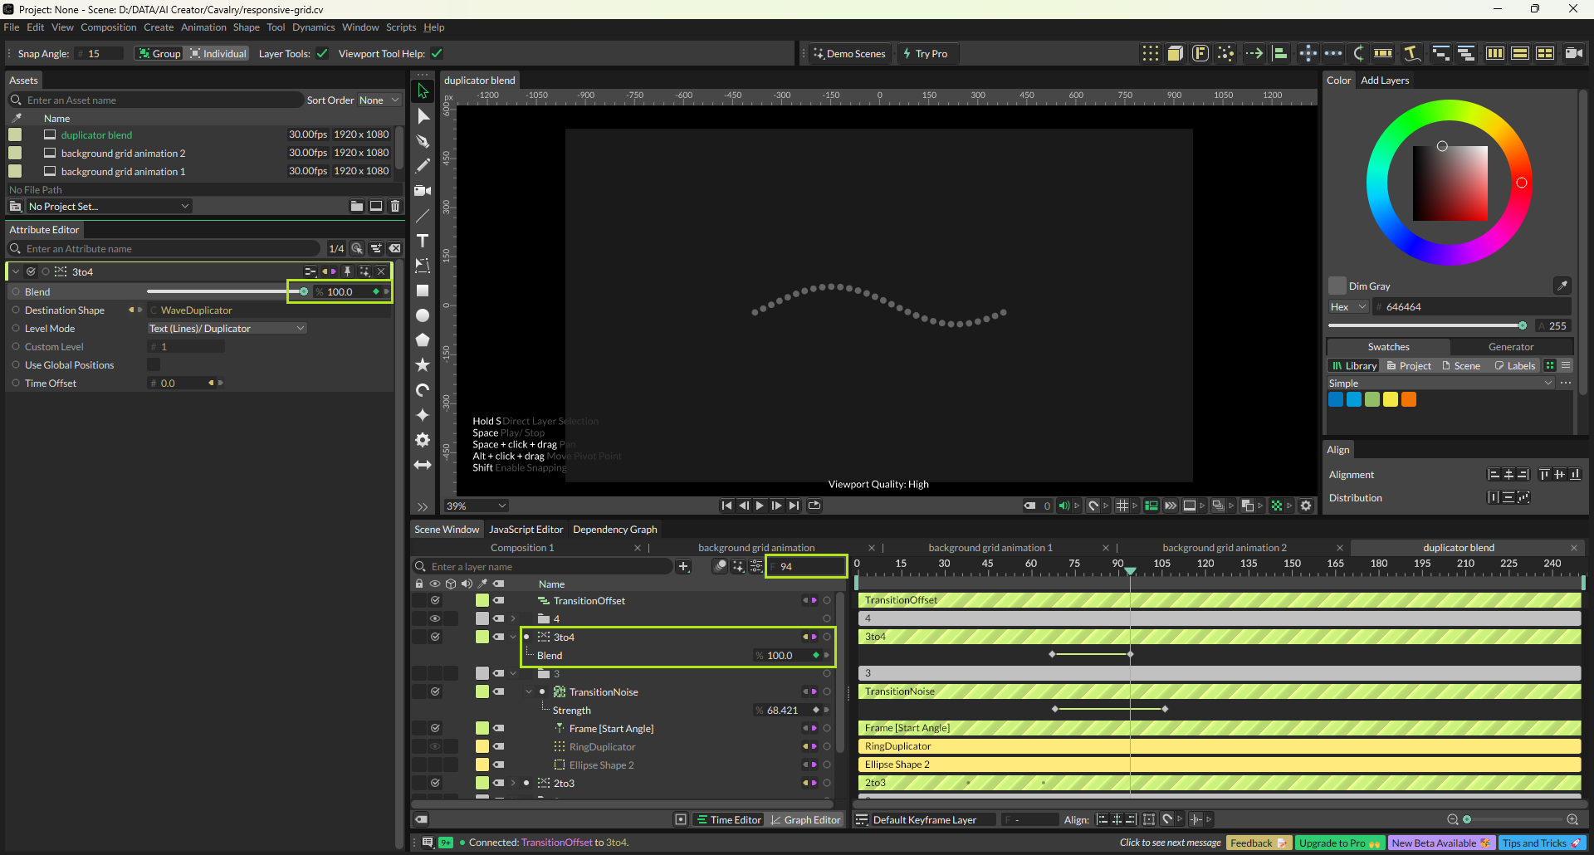Toggle visibility of folder layer 4

tap(434, 618)
